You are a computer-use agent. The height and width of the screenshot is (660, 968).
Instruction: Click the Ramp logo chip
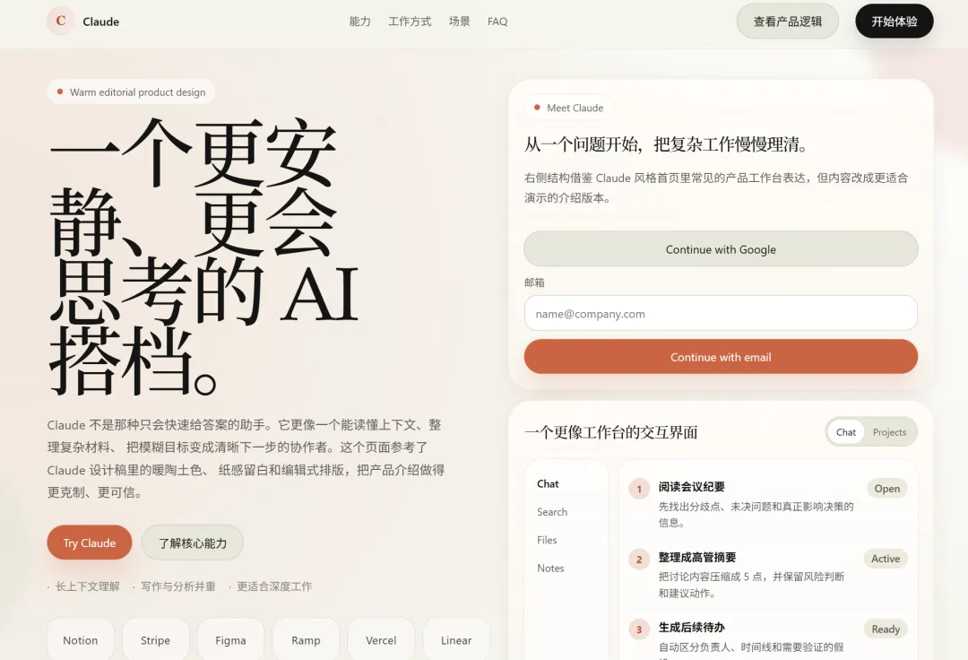pos(307,640)
